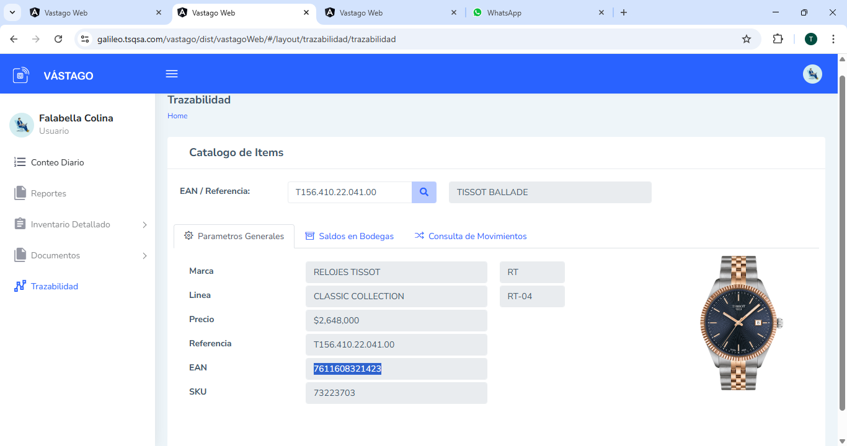Screen dimensions: 847x446
Task: Open the user avatar in the blue header
Action: point(812,74)
